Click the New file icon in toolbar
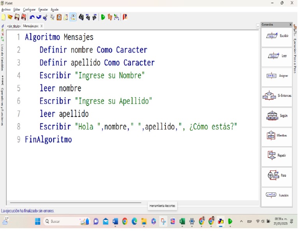 [x=4, y=17]
